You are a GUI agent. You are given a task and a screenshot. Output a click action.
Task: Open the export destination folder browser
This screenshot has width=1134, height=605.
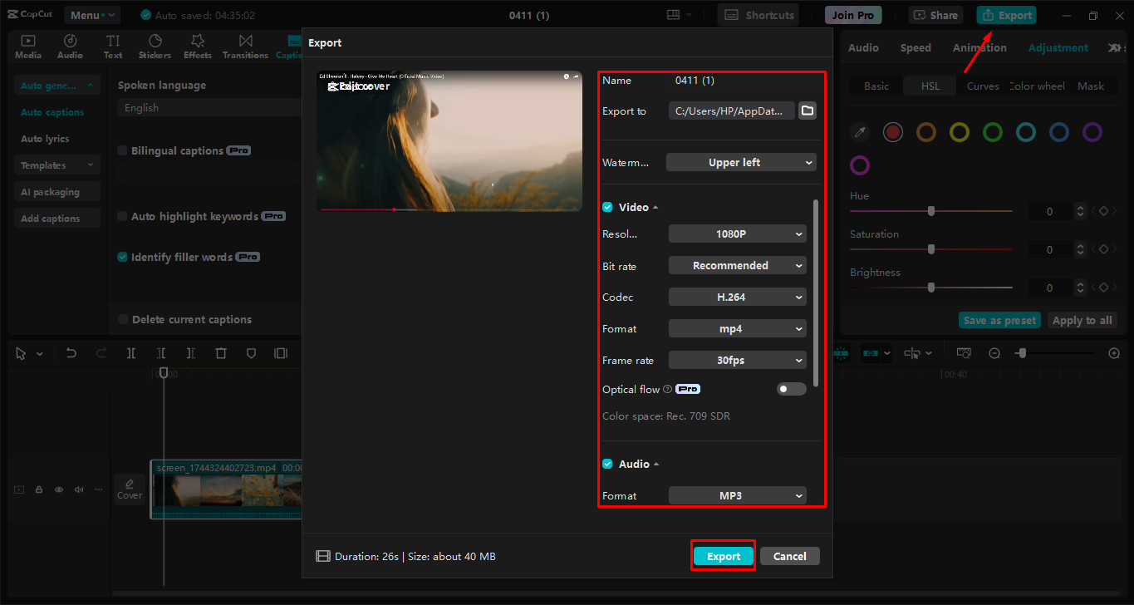806,110
